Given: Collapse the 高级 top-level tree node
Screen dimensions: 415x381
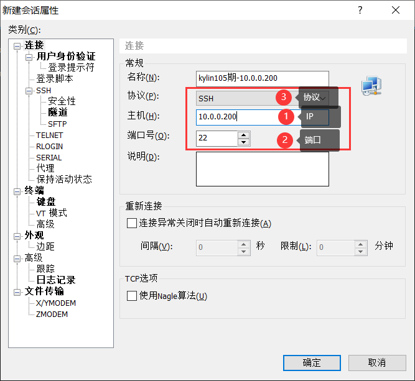Looking at the screenshot, I should [x=17, y=259].
